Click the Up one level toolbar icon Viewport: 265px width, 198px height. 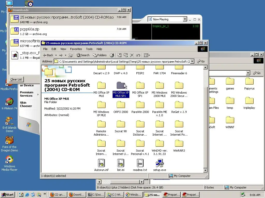[70, 55]
